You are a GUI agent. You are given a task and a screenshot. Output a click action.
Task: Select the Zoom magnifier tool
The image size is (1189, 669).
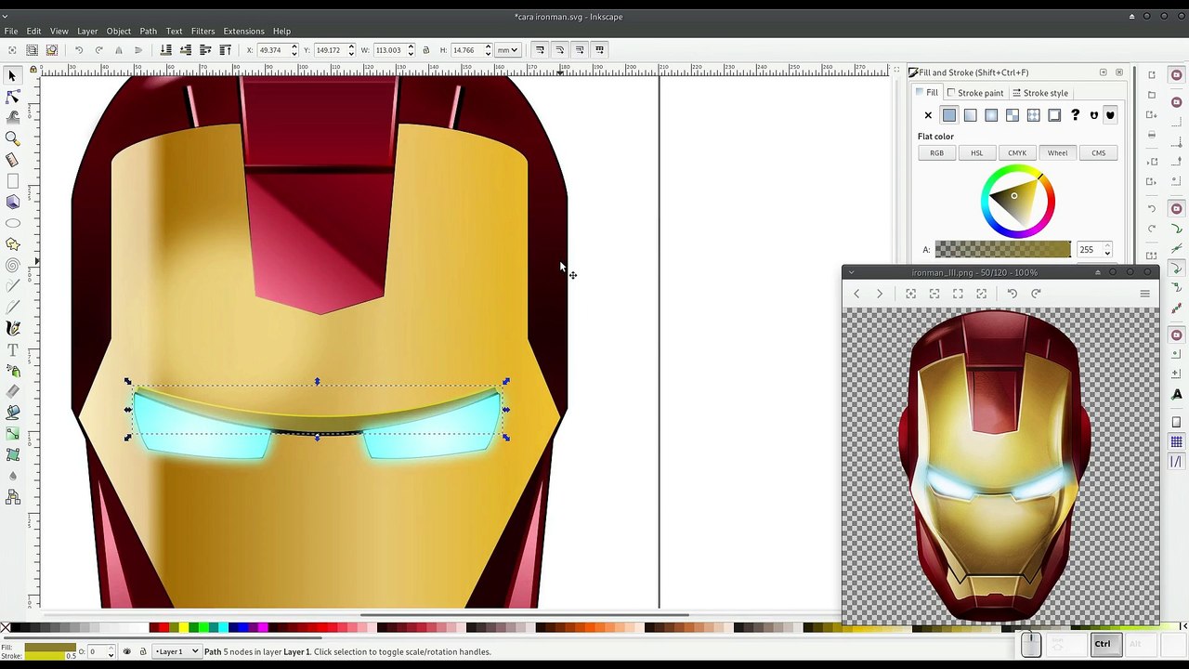(x=13, y=138)
